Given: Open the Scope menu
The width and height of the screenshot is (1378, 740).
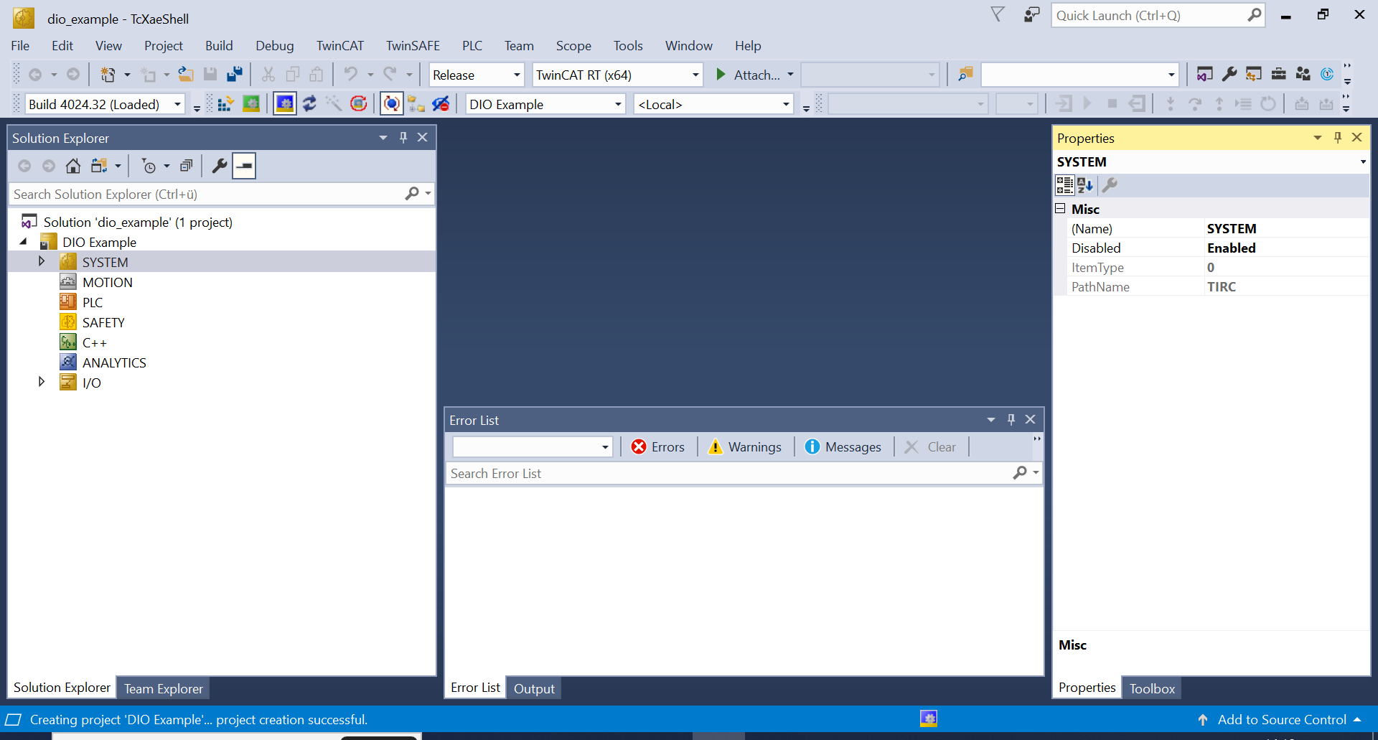Looking at the screenshot, I should 573,46.
